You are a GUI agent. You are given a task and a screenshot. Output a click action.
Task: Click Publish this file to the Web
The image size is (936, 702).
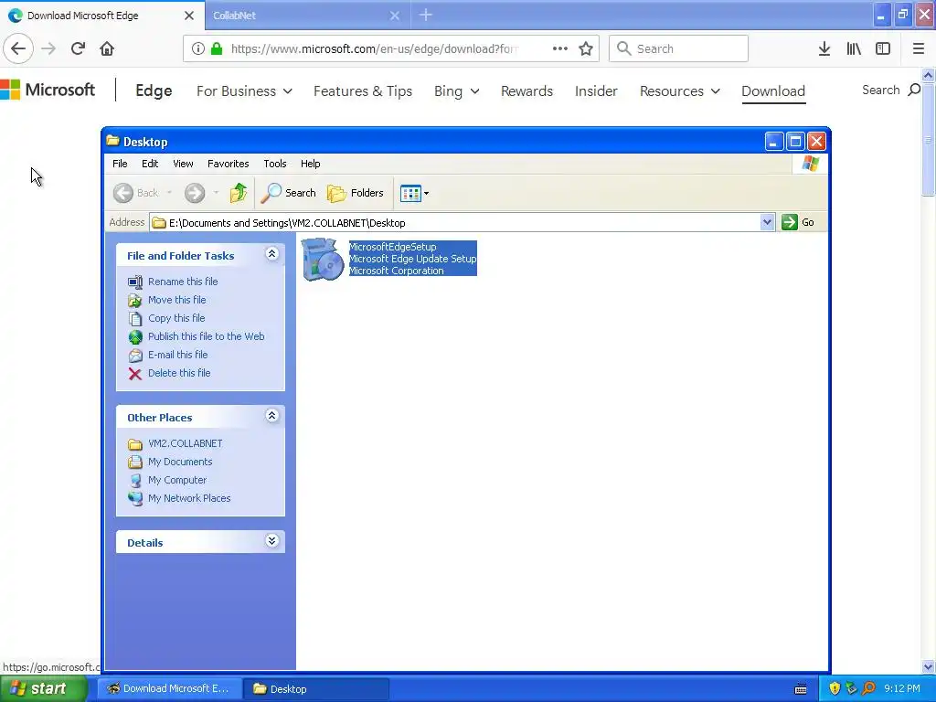[x=206, y=336]
